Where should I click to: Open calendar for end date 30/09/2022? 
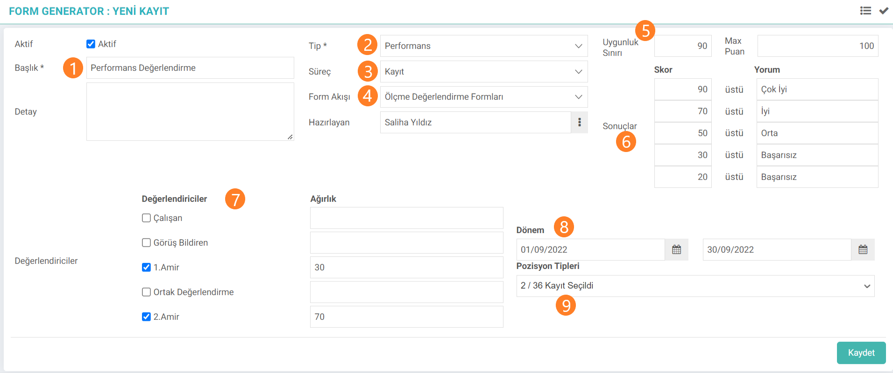click(863, 249)
